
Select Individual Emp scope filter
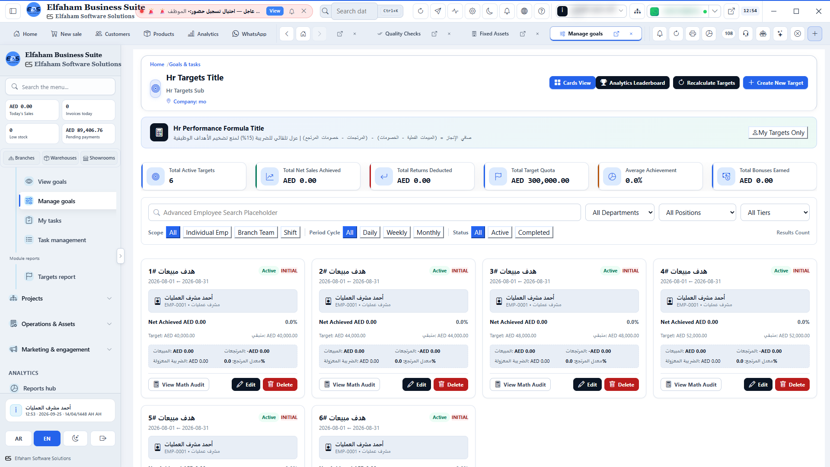click(x=207, y=233)
